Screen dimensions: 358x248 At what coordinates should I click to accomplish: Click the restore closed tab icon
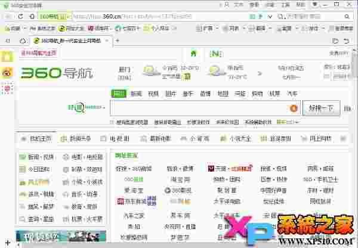[346, 41]
